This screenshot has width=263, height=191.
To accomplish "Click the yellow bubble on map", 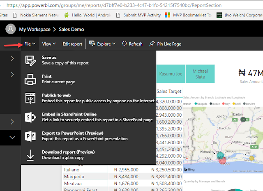I will [x=251, y=158].
